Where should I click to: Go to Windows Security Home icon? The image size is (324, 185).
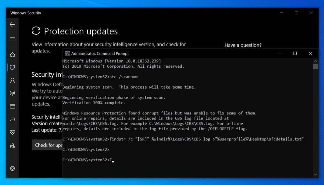[12, 55]
